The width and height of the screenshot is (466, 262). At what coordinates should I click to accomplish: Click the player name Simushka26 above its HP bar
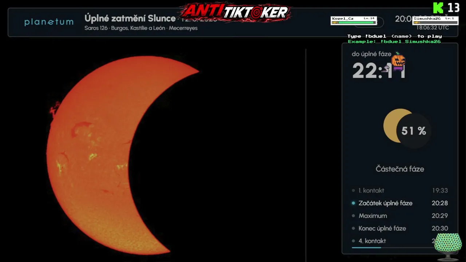427,19
